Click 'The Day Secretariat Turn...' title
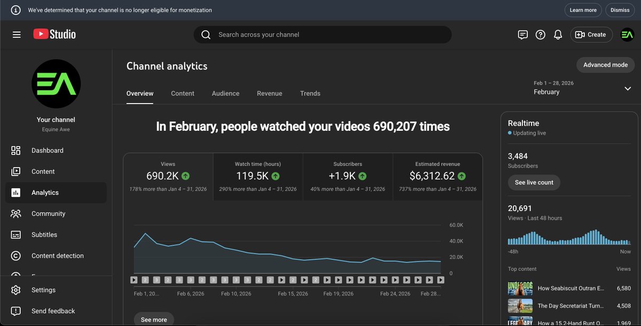The height and width of the screenshot is (326, 641). pos(570,306)
